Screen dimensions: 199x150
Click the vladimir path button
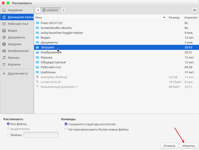point(50,10)
